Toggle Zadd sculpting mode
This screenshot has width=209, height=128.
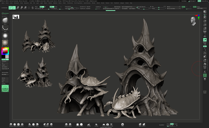pyautogui.click(x=51, y=7)
